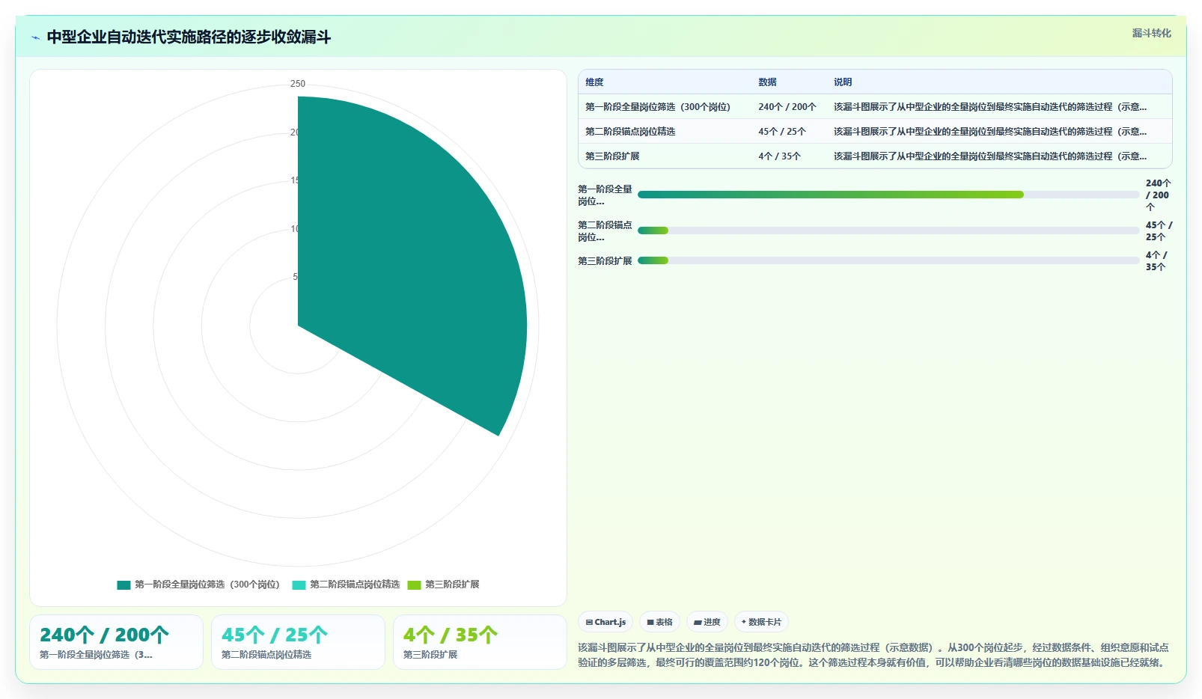Select the Chart.js chip
The image size is (1202, 699).
point(605,622)
